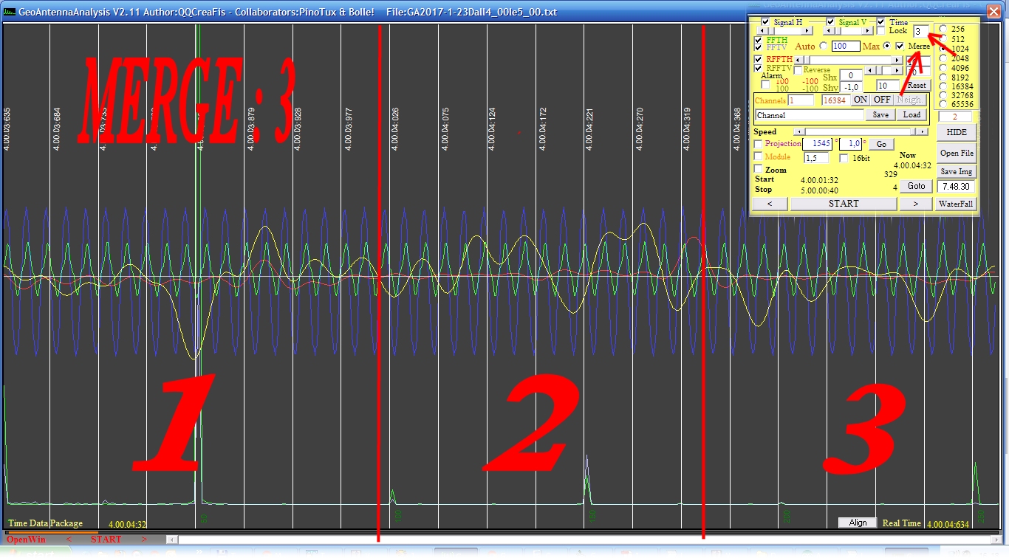Click the Merge count field showing 3
This screenshot has height=558, width=1009.
click(x=921, y=31)
